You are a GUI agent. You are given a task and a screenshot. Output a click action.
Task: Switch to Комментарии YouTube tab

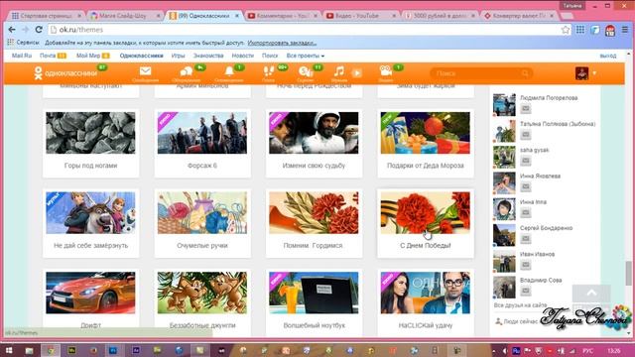(x=282, y=16)
